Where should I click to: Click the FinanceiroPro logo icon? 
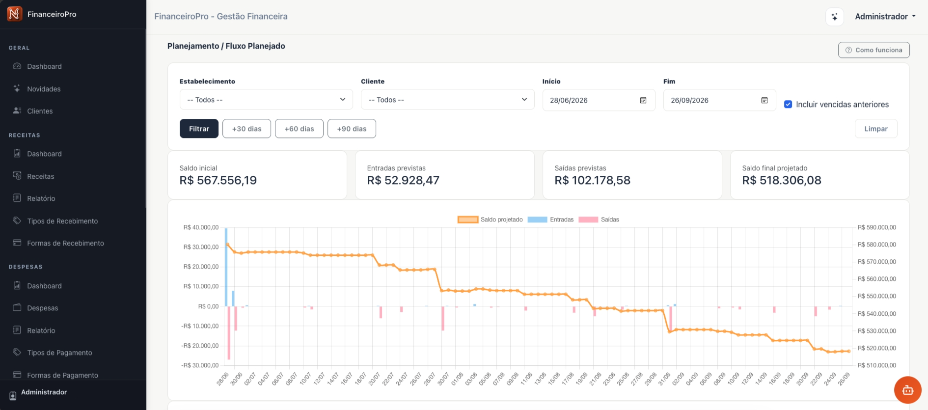(x=14, y=14)
